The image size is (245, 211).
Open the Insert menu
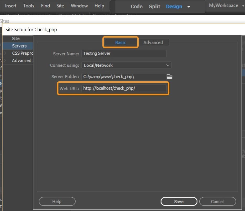pos(11,6)
